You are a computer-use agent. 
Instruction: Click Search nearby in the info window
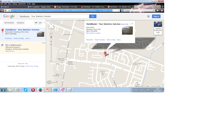[100, 40]
